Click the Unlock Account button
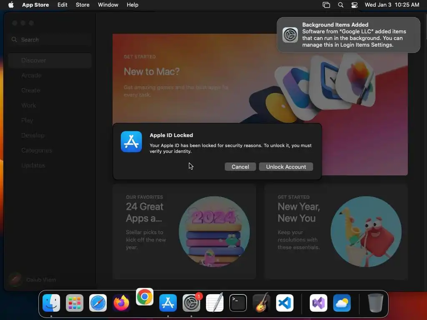 pos(286,167)
